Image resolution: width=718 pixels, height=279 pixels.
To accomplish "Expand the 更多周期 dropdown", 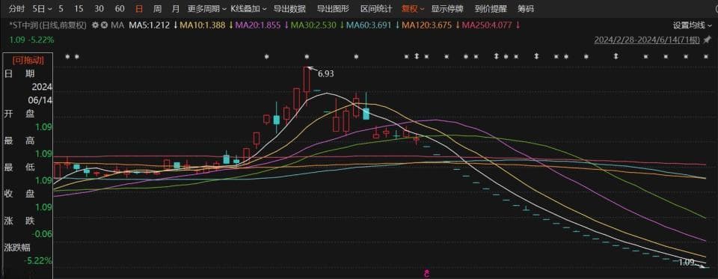I will 207,9.
